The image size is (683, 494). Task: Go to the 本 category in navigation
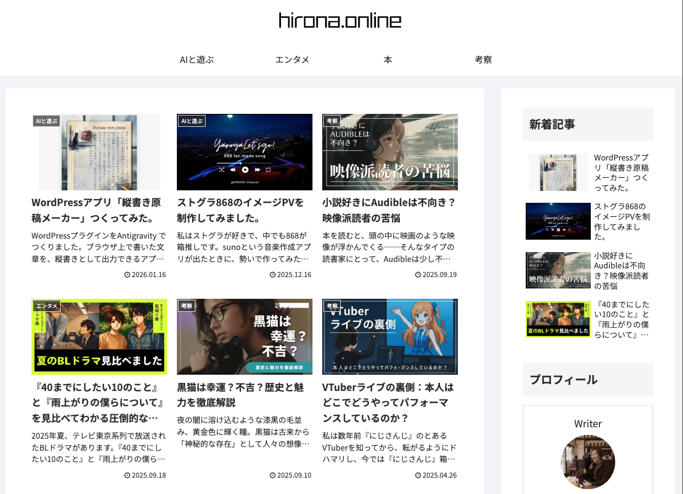[387, 60]
